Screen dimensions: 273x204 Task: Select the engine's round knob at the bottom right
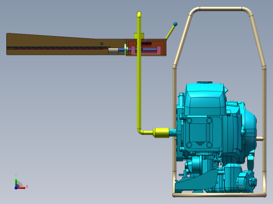coord(247,182)
